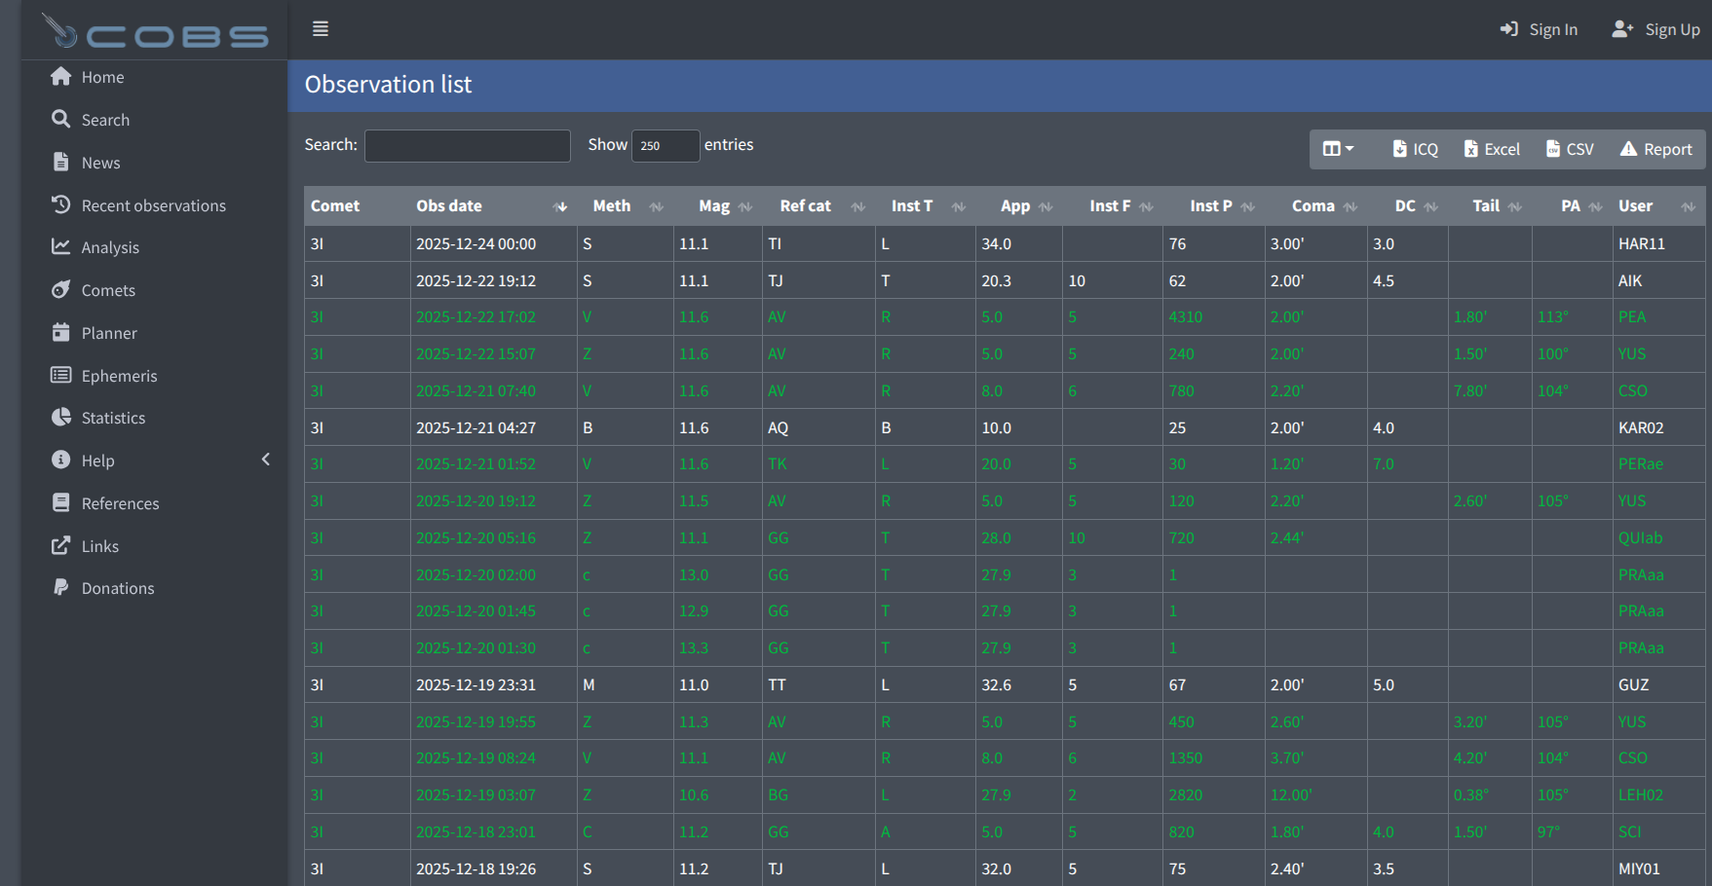The width and height of the screenshot is (1712, 886).
Task: Sort table by PA column
Action: 1572,205
